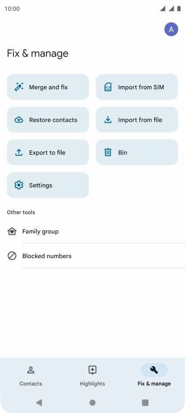Open the Merge and fix card

click(x=48, y=87)
